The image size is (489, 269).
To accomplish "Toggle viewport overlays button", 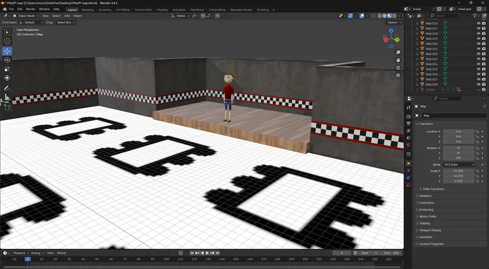I will click(x=362, y=16).
